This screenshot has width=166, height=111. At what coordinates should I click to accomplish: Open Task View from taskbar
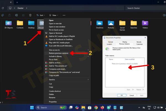click(x=71, y=107)
